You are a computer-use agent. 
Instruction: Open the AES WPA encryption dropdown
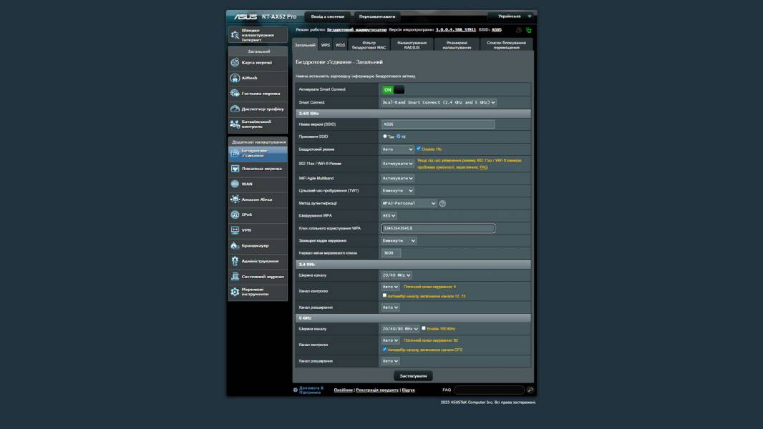(389, 215)
